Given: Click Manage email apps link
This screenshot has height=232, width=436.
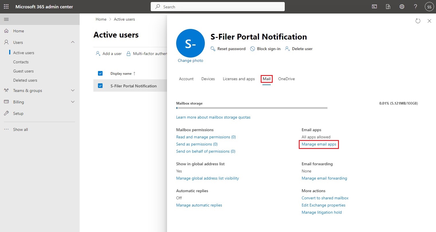Looking at the screenshot, I should point(319,144).
